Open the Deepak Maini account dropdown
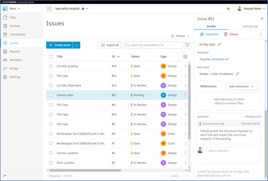Image resolution: width=268 pixels, height=181 pixels. pyautogui.click(x=264, y=8)
